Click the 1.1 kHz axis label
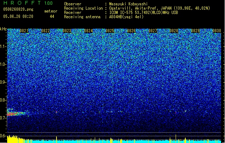The image size is (225, 143). pyautogui.click(x=3, y=46)
